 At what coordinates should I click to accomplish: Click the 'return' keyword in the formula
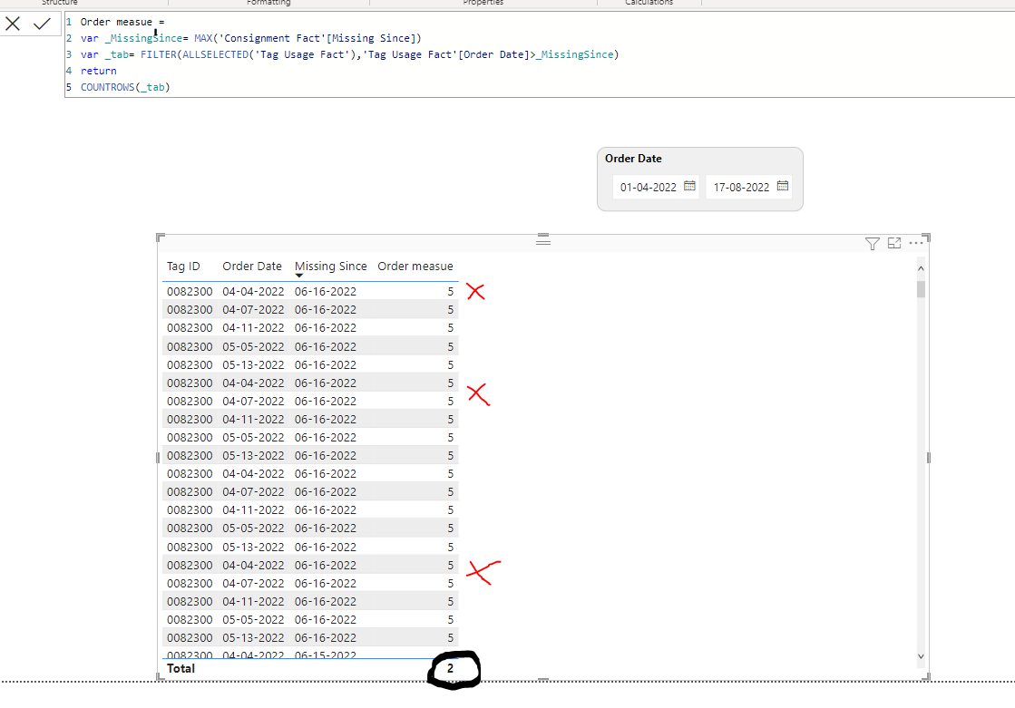coord(98,71)
